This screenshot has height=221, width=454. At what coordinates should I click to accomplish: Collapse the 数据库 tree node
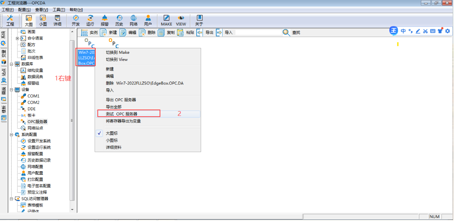click(x=11, y=64)
